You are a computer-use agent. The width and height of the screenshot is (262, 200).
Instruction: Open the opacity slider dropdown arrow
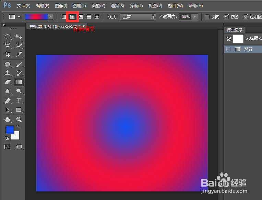pyautogui.click(x=195, y=17)
